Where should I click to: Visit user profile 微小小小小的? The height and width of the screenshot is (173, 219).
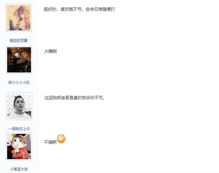19,82
